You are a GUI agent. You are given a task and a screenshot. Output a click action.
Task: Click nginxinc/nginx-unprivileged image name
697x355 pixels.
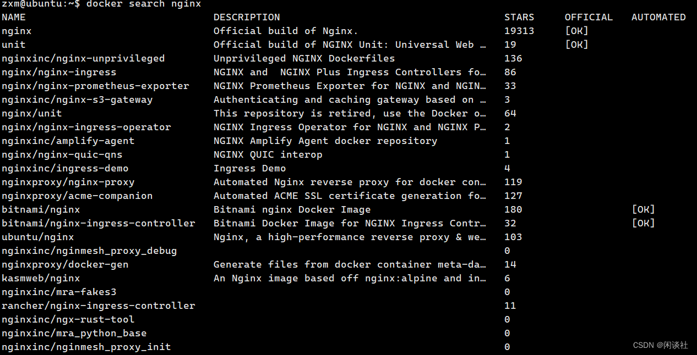click(x=83, y=58)
